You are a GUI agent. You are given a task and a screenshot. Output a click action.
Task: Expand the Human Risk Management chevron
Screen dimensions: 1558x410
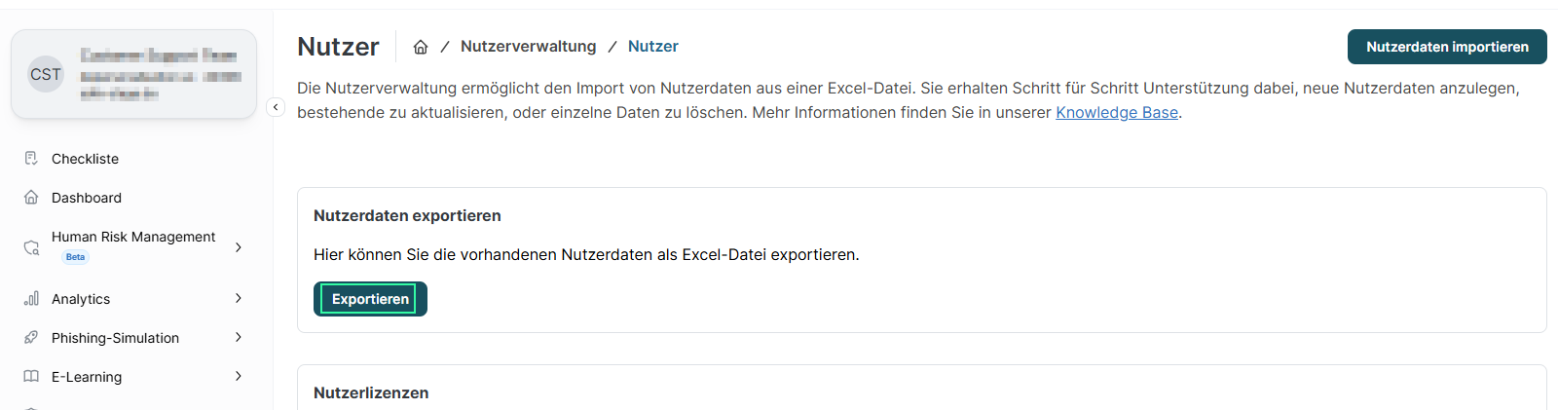coord(239,247)
